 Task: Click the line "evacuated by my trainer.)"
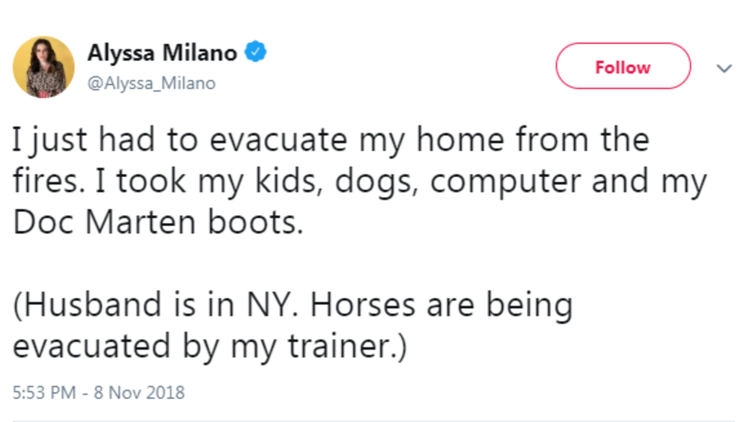210,347
